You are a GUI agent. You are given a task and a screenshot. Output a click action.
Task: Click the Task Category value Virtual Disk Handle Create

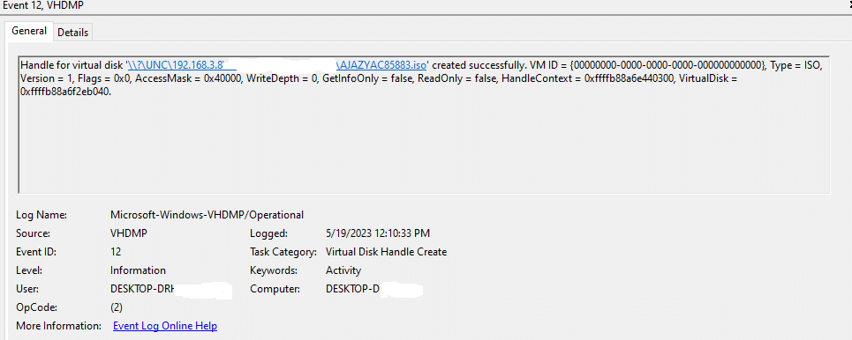[x=387, y=252]
